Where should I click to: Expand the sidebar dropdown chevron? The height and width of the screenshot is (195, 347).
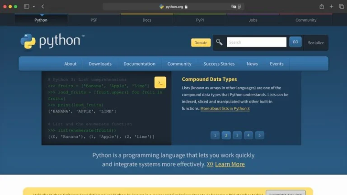click(33, 6)
